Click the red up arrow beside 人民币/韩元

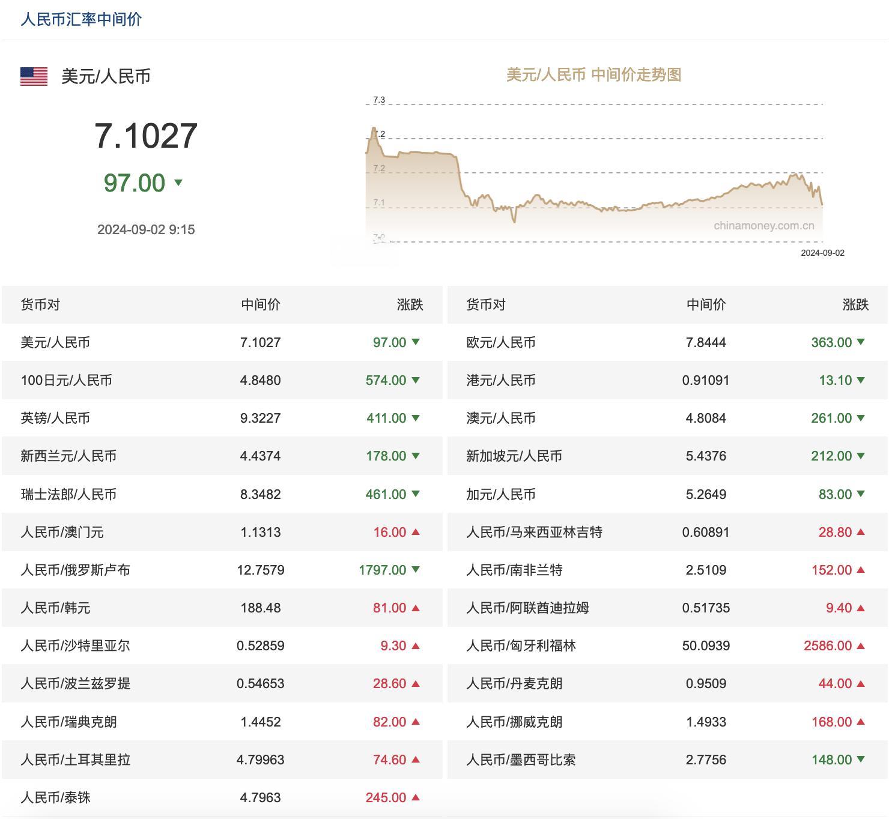tap(416, 608)
